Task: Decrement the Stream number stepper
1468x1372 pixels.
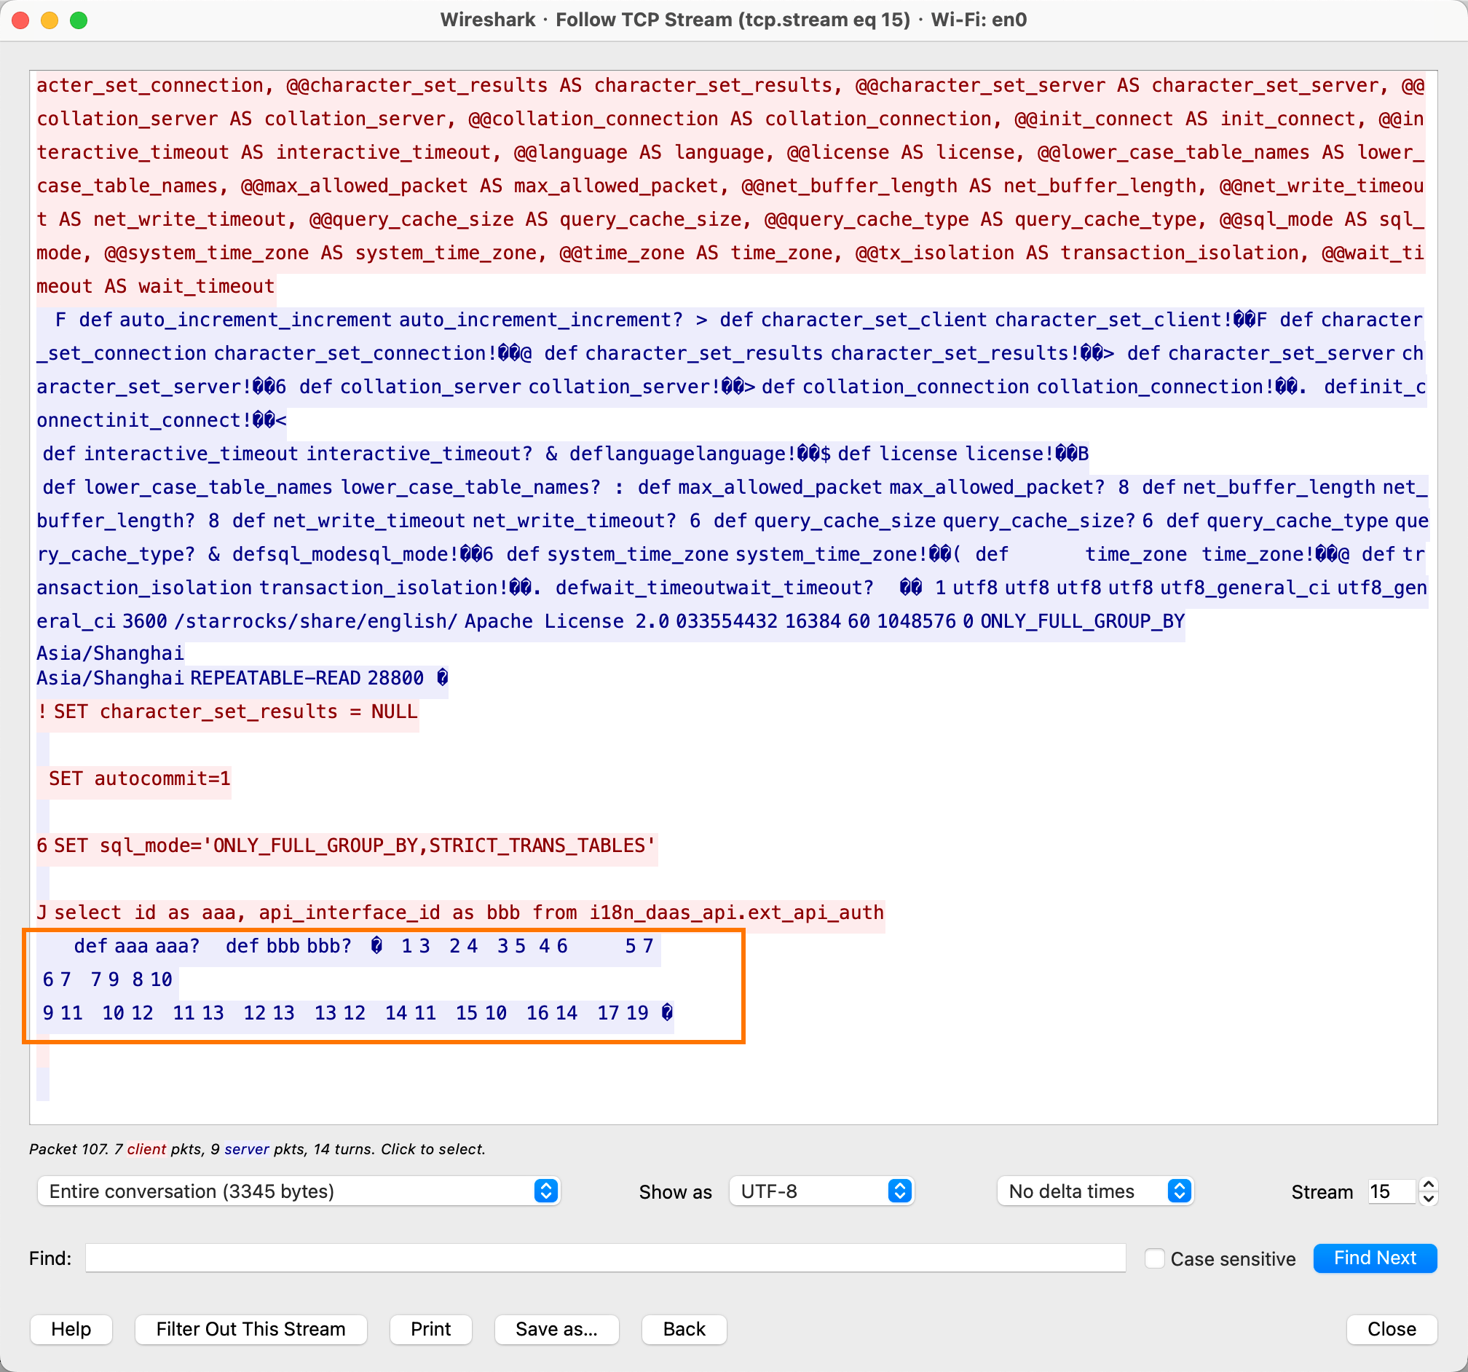Action: click(1428, 1198)
